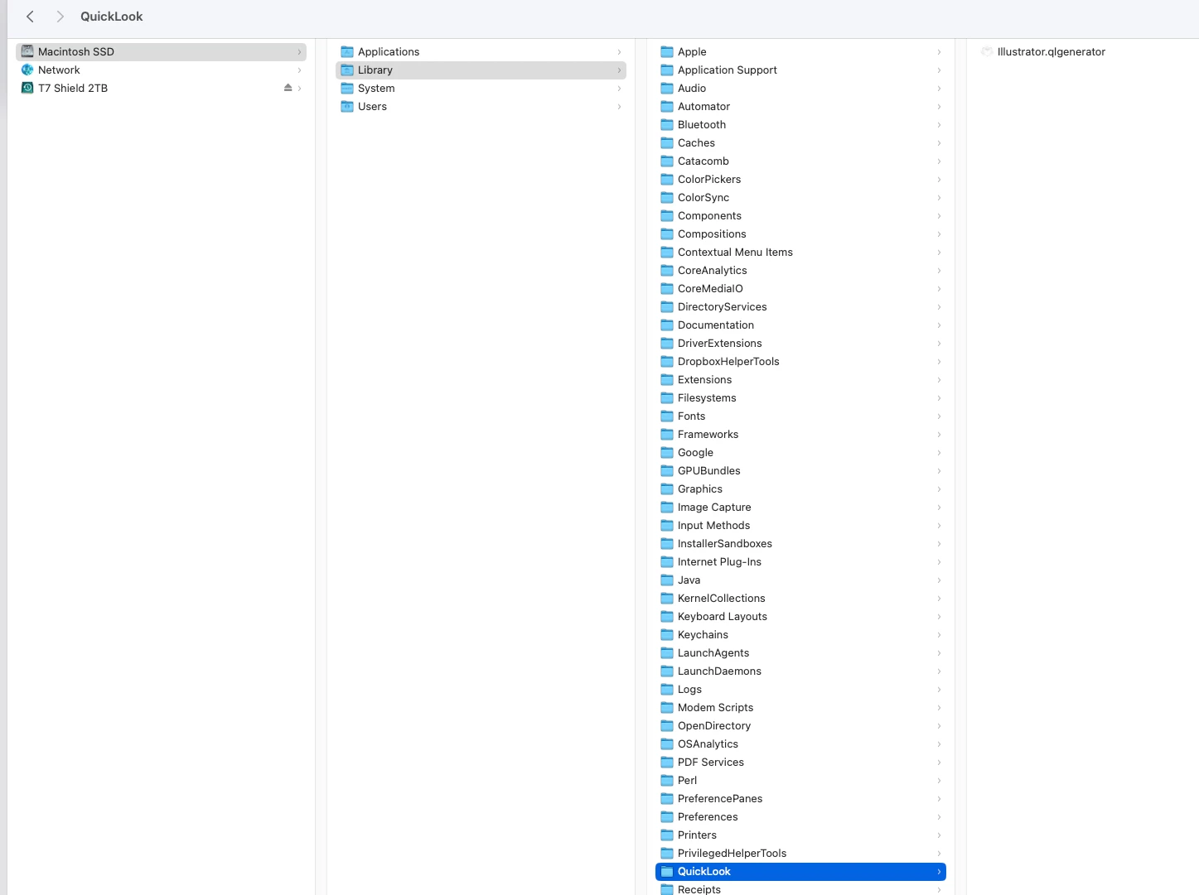Select the Extensions folder row
Image resolution: width=1199 pixels, height=895 pixels.
[x=800, y=379]
